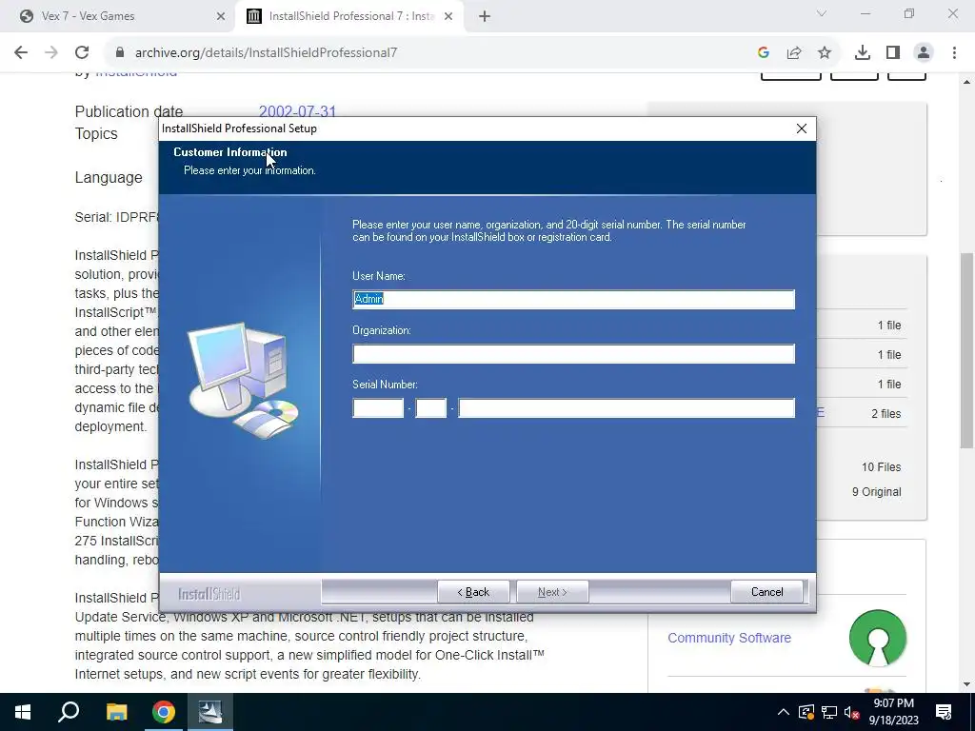
Task: Open the 2002-07-31 publication date link
Action: tap(297, 111)
